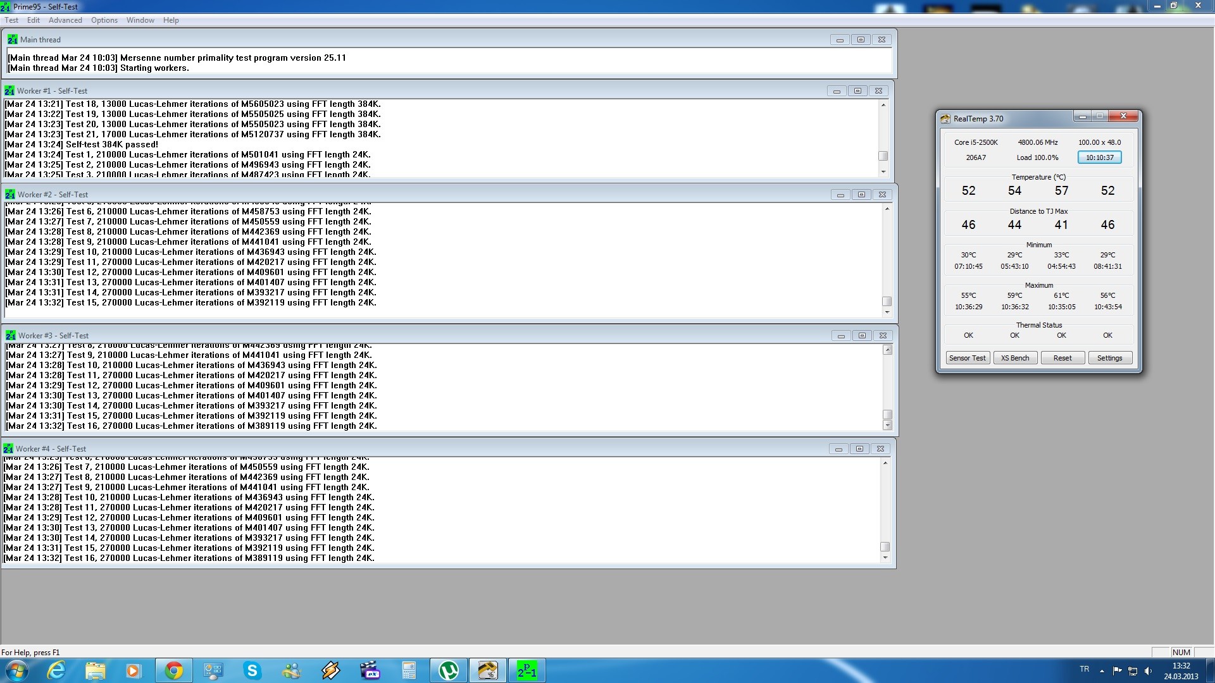This screenshot has height=683, width=1215.
Task: Click the TR language indicator
Action: [1085, 669]
